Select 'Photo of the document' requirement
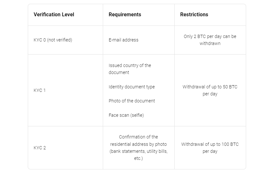The width and height of the screenshot is (264, 171). 132,101
